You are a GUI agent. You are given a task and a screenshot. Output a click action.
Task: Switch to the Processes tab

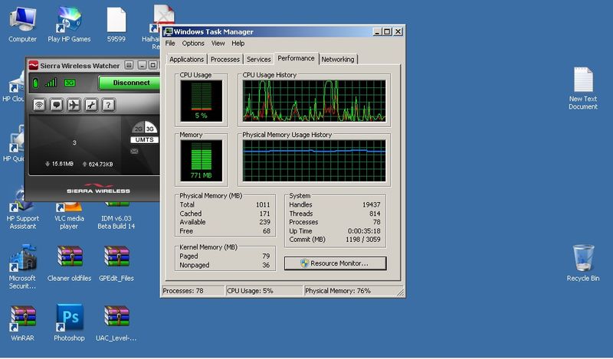point(225,60)
